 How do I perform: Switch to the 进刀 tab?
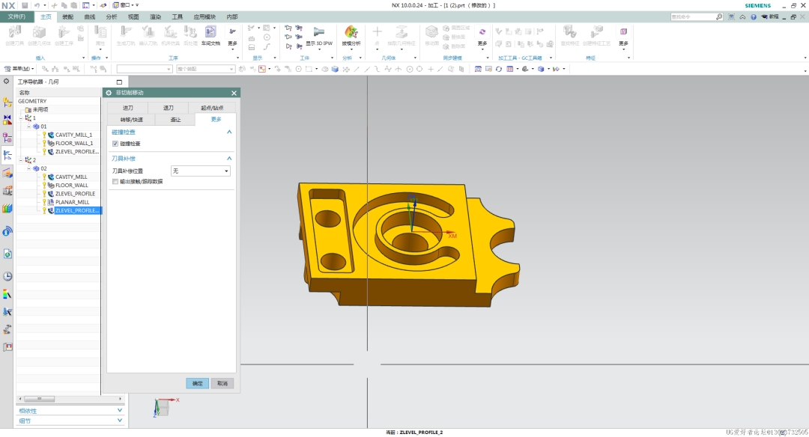[x=127, y=108]
